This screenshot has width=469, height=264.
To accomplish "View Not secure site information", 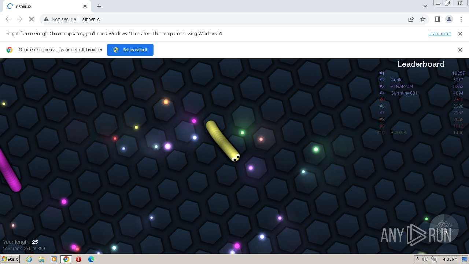I will (60, 19).
